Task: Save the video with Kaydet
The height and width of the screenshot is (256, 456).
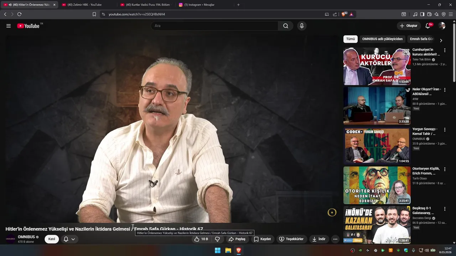Action: coord(262,239)
